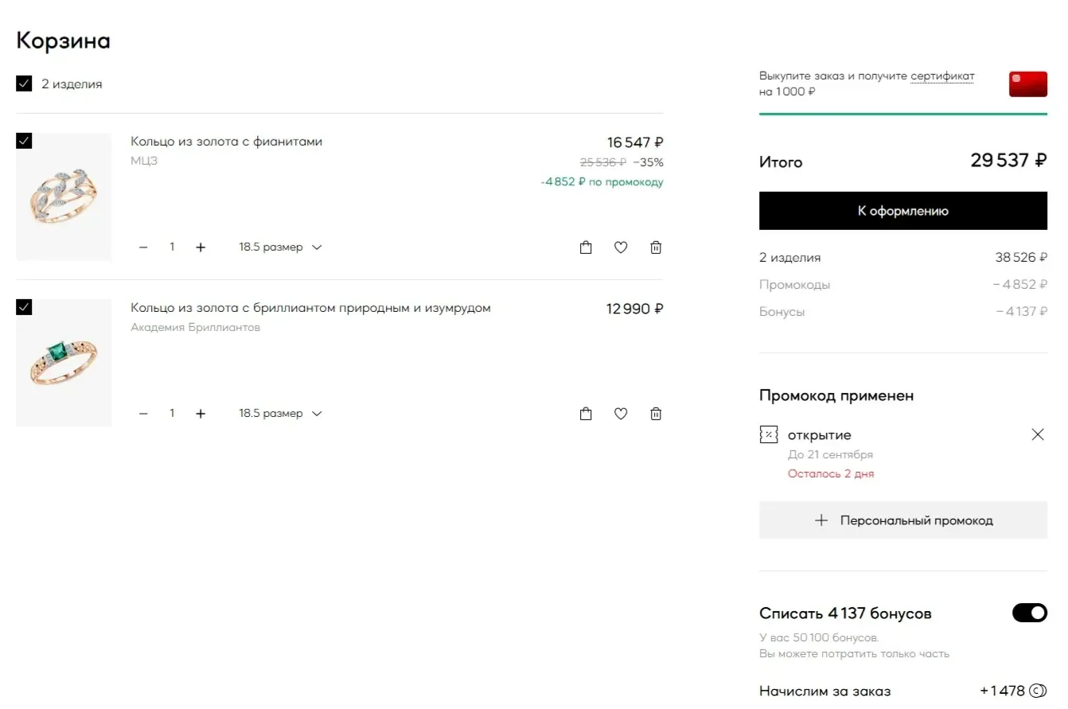This screenshot has width=1068, height=709.
Task: View the cubic zirconia leaf ring thumbnail
Action: click(64, 197)
